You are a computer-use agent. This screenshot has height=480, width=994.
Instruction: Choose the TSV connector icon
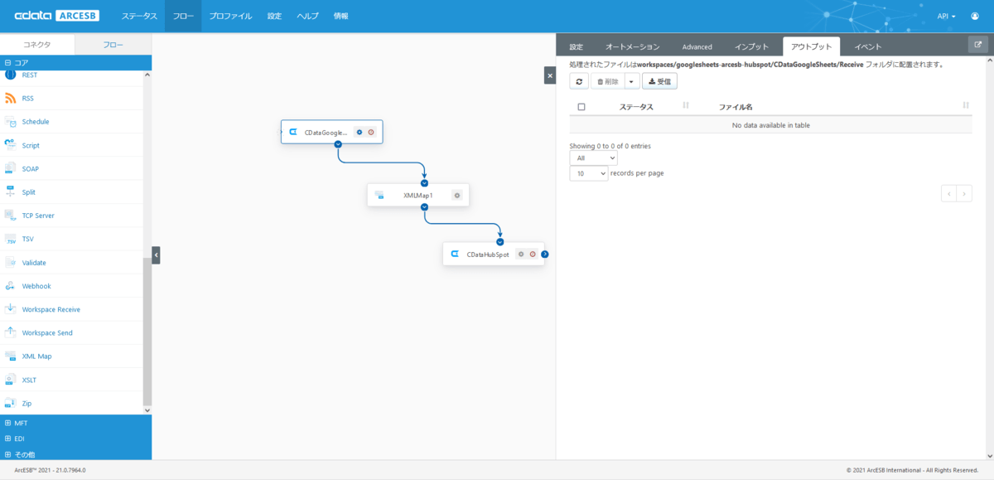pyautogui.click(x=11, y=239)
